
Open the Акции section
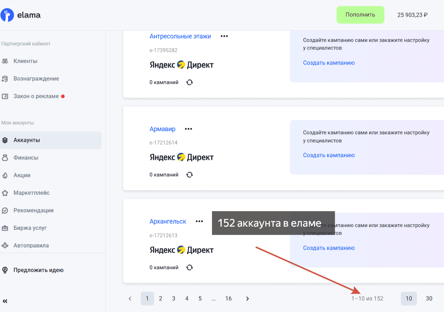point(22,175)
